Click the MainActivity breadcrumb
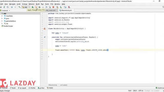Image resolution: width=164 pixels, height=92 pixels. point(53,85)
